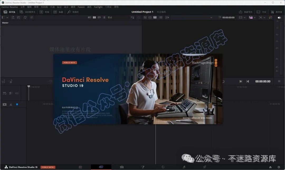Open the 文件 file menu

(x=22, y=7)
